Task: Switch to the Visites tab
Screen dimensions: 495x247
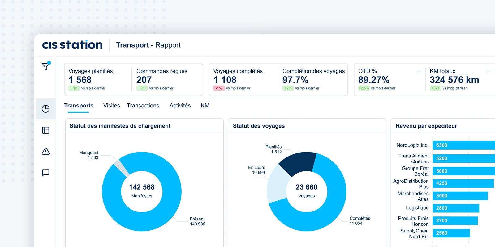Action: 111,106
